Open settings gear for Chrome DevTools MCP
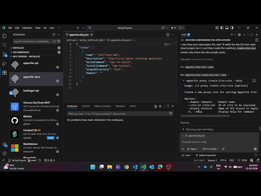The image size is (261, 196). pos(58,110)
